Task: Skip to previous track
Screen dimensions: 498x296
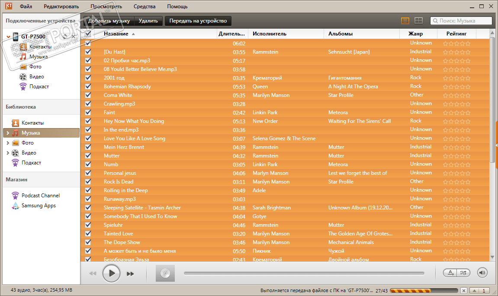Action: (x=93, y=273)
